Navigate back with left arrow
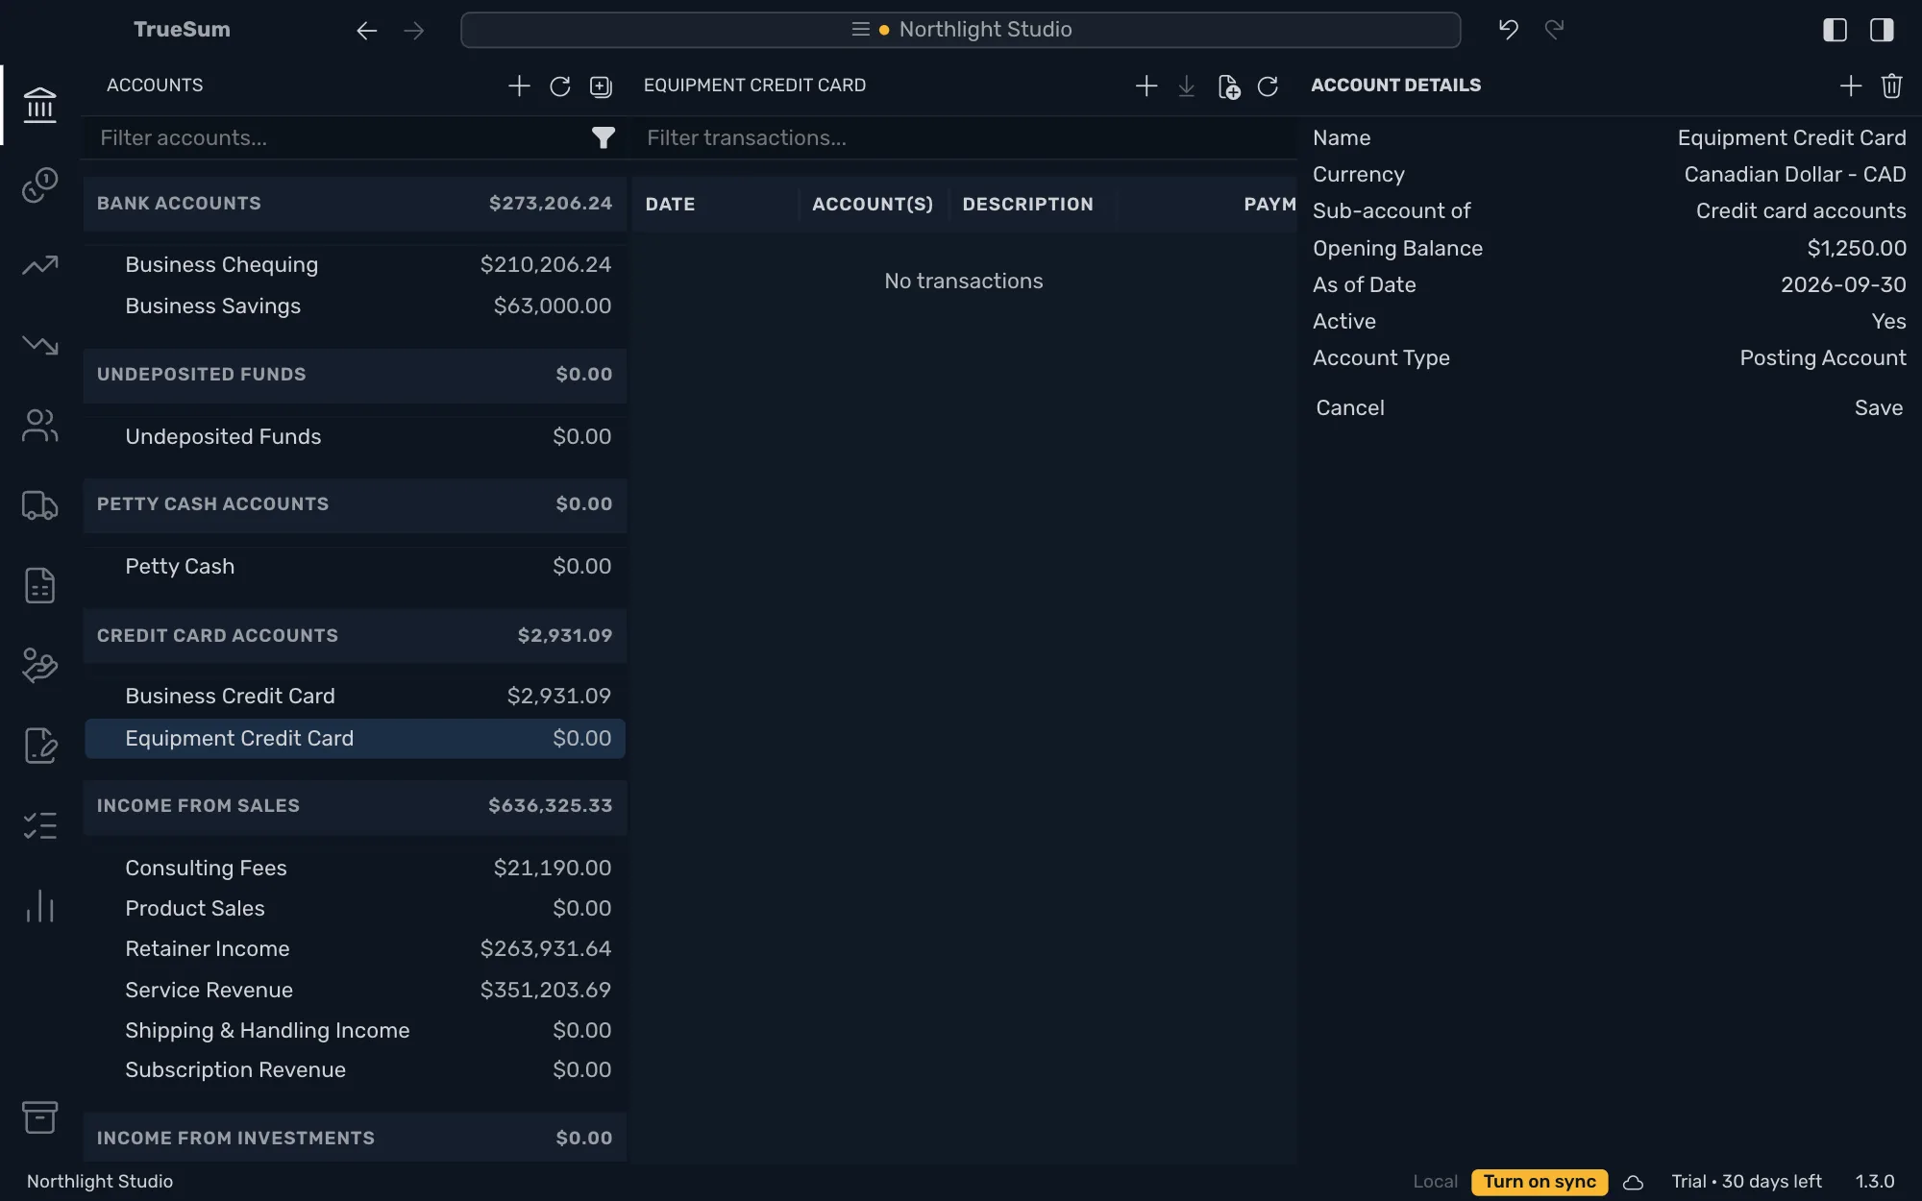Screen dimensions: 1922x1201 click(x=366, y=31)
